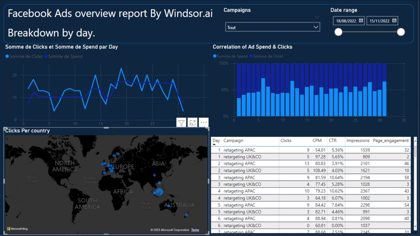Click the end date field 15/11/2022
Screen dimensions: 420x236
tap(379, 21)
